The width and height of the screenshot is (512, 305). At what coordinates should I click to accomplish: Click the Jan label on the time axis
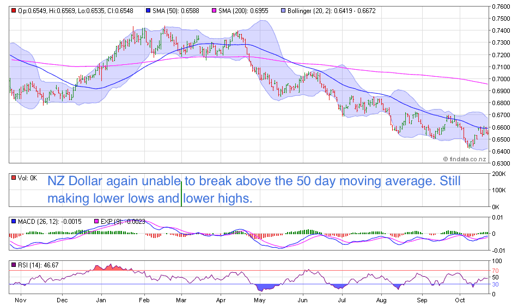click(101, 300)
